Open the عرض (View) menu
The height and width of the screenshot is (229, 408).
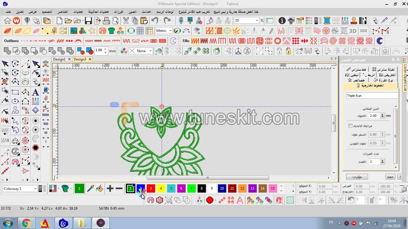pyautogui.click(x=33, y=12)
